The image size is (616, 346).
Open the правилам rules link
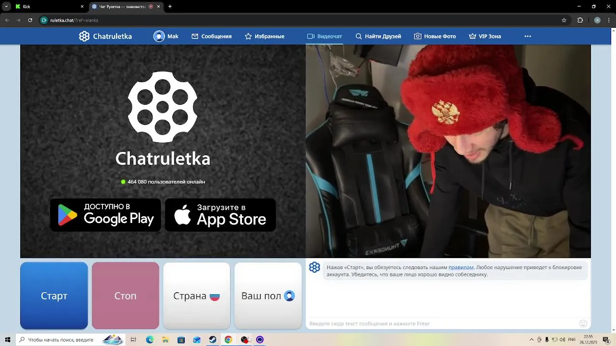pyautogui.click(x=461, y=267)
